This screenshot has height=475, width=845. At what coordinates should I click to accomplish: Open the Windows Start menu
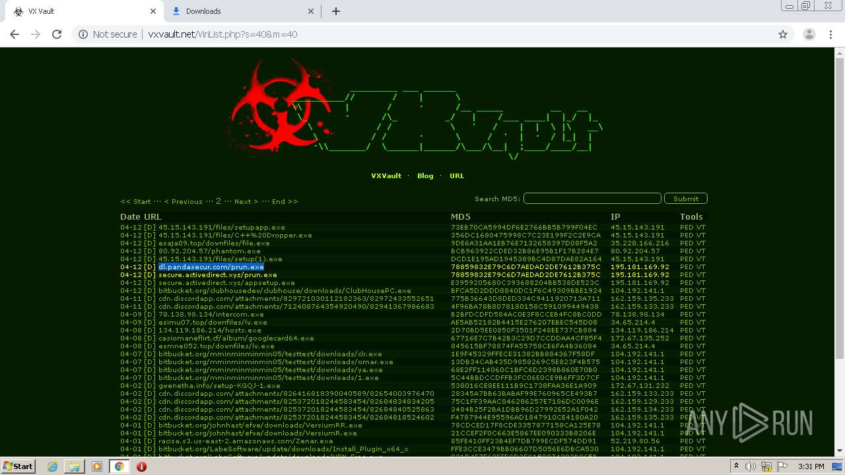[x=18, y=466]
